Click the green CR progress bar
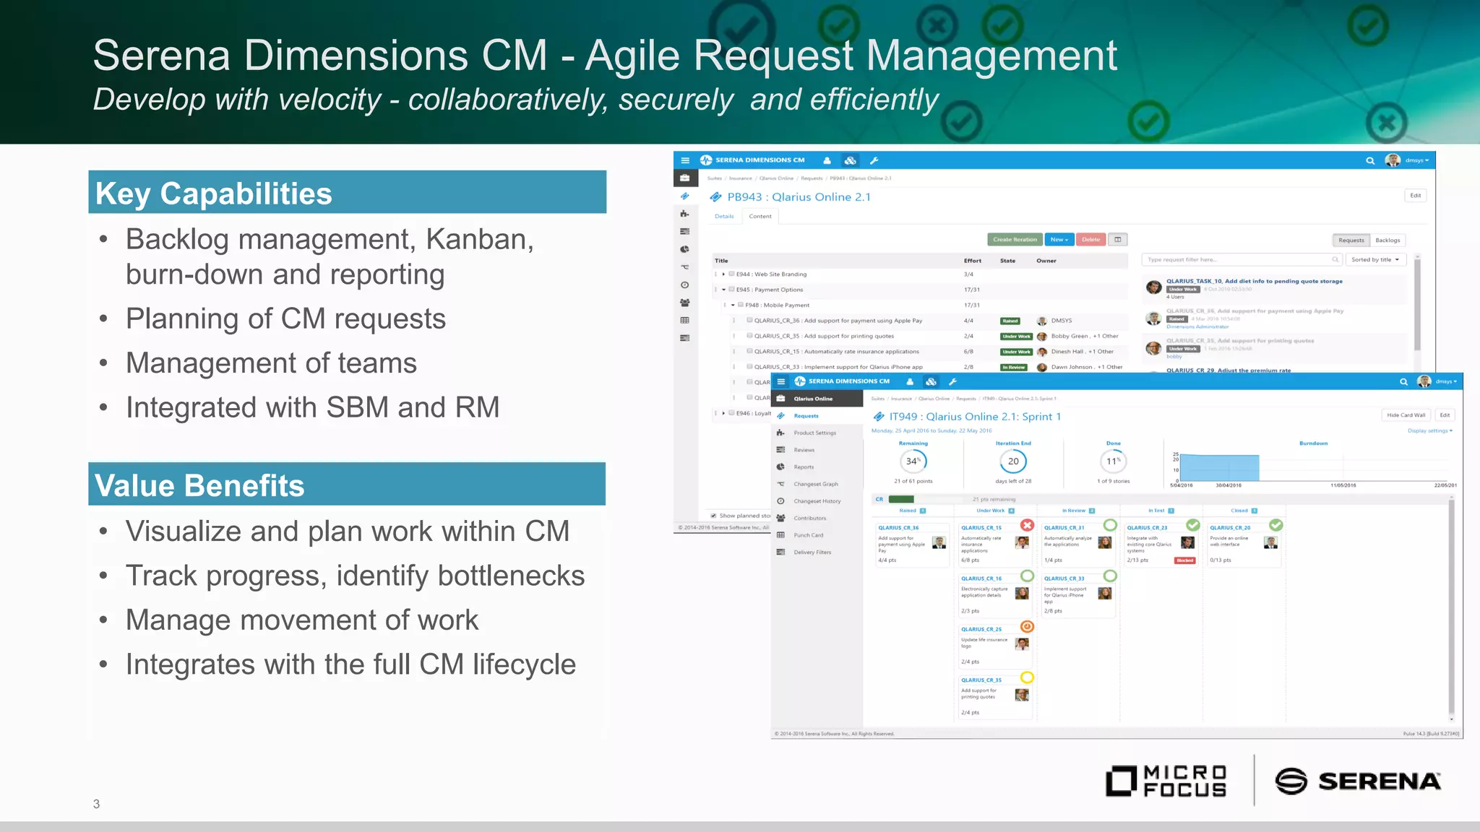 coord(901,499)
